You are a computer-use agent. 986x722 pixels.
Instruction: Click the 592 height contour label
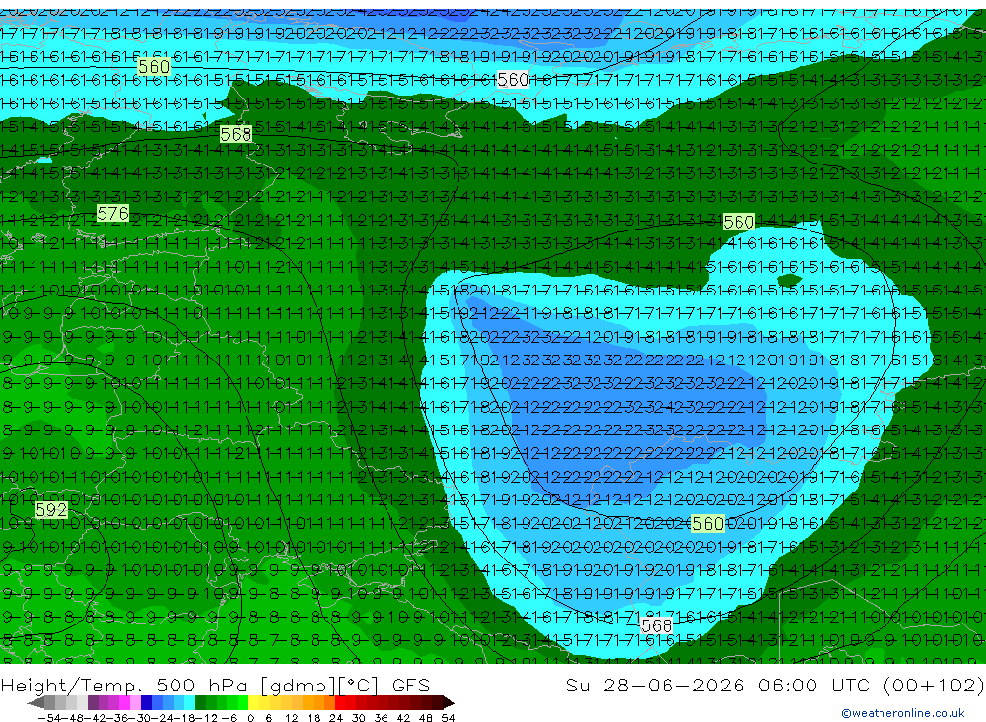tap(51, 509)
